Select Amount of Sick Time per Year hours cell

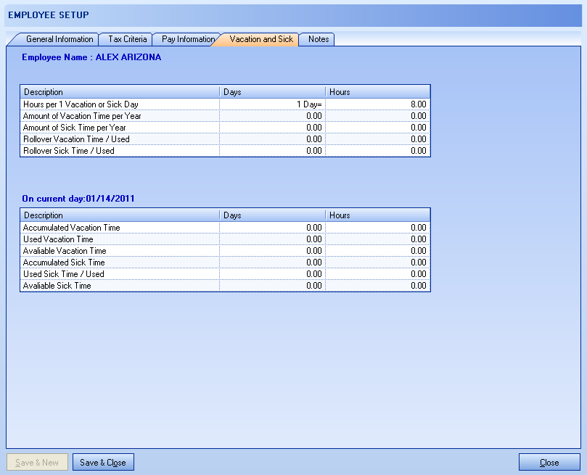(x=377, y=128)
